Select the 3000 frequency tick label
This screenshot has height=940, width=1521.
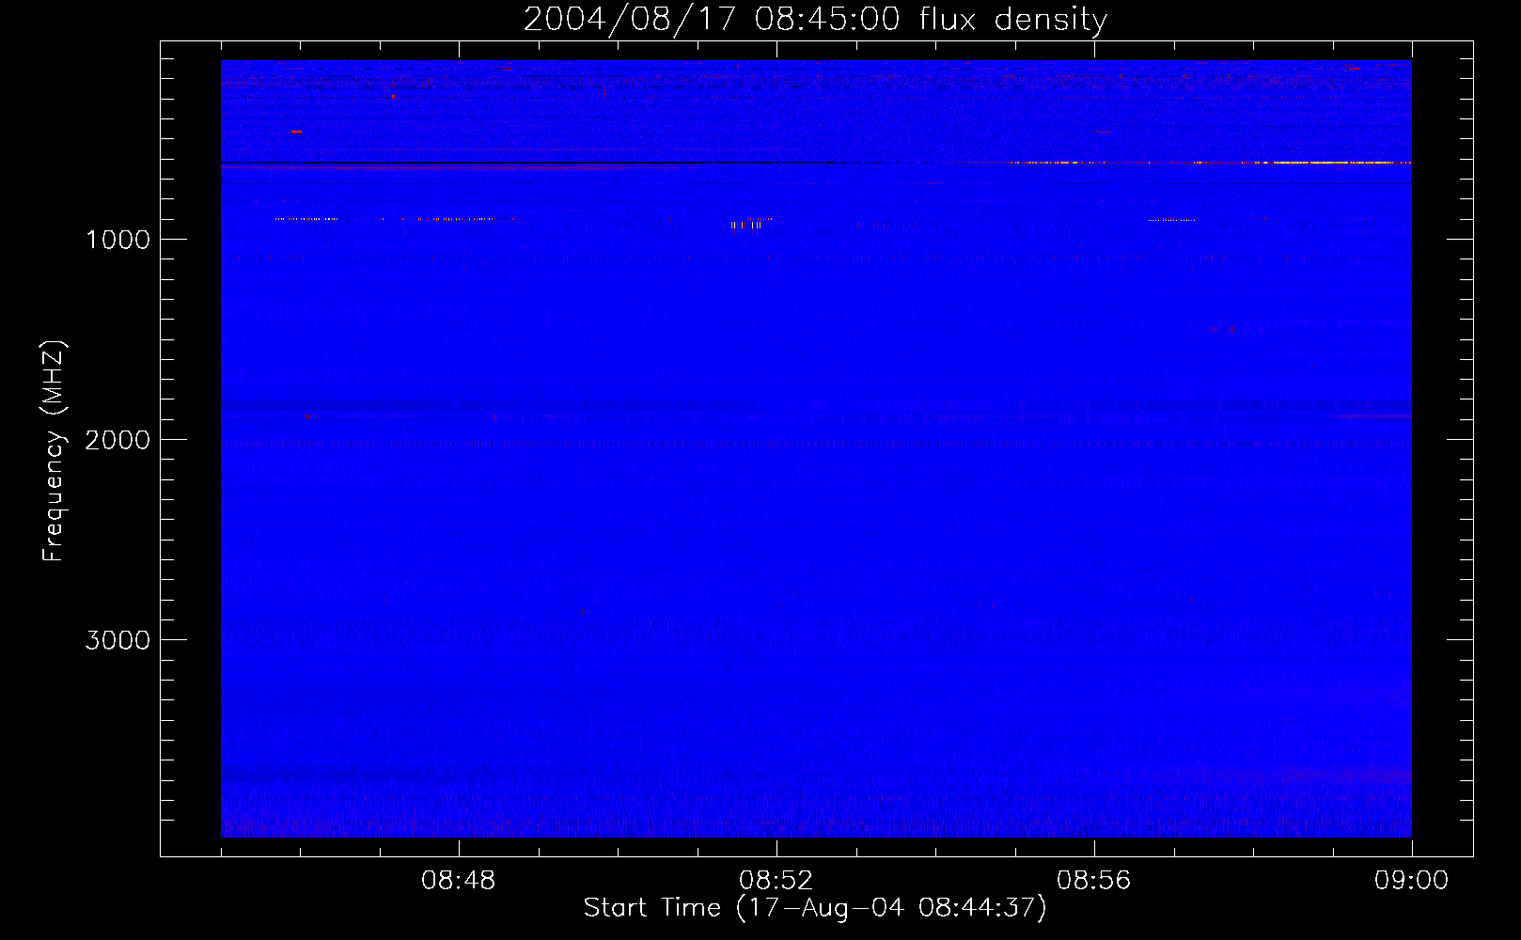118,640
